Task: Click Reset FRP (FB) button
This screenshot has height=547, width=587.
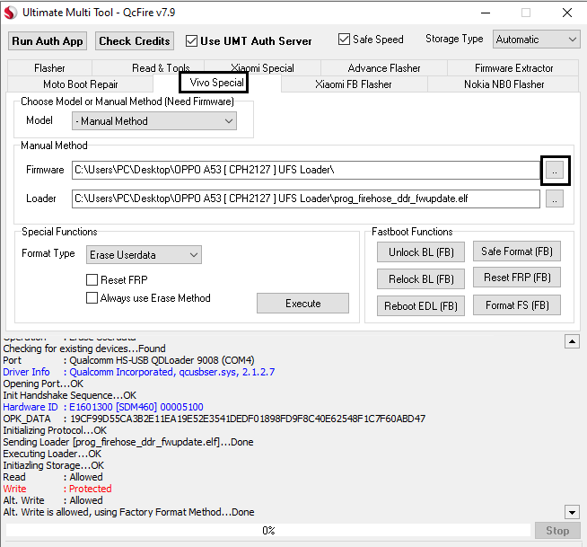Action: point(517,278)
